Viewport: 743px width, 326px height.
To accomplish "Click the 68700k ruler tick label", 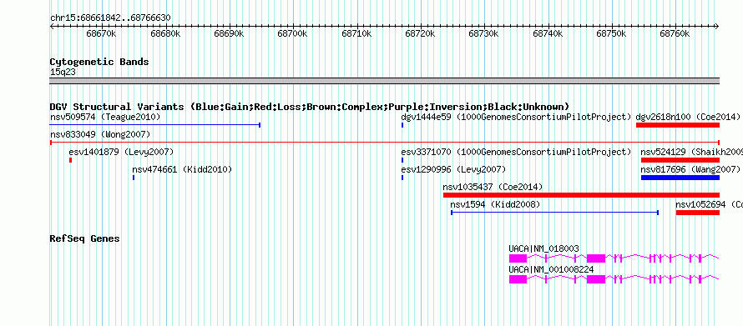I will click(292, 33).
